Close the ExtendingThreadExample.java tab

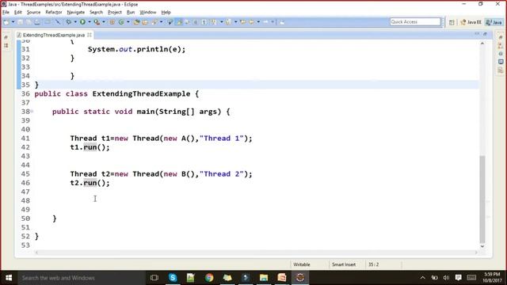point(90,35)
